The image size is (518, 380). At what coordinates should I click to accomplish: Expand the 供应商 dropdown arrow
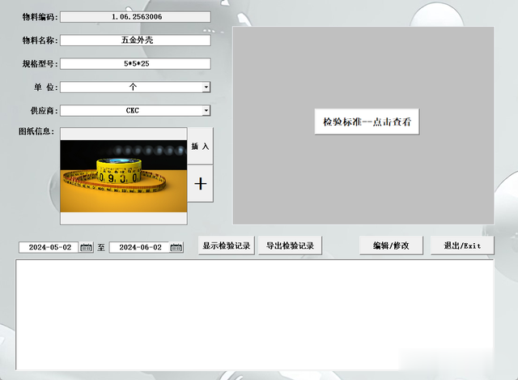click(206, 110)
